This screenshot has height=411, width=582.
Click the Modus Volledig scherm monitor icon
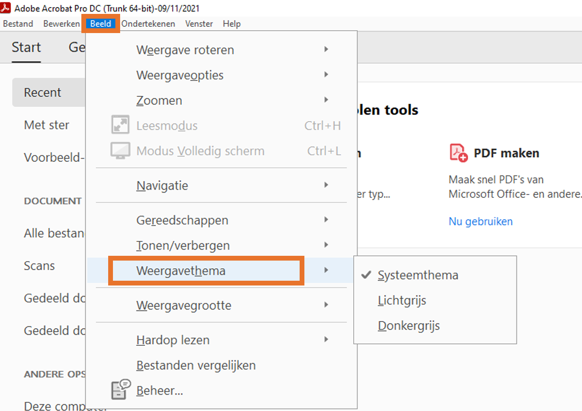120,151
